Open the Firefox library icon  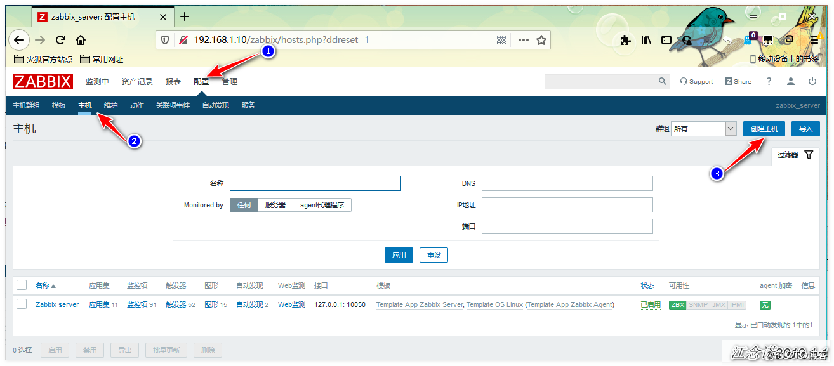[x=646, y=40]
